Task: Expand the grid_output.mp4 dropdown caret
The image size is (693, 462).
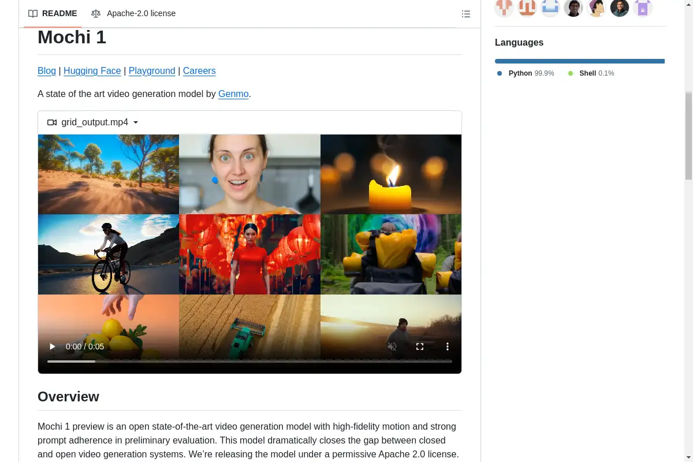Action: click(x=136, y=122)
